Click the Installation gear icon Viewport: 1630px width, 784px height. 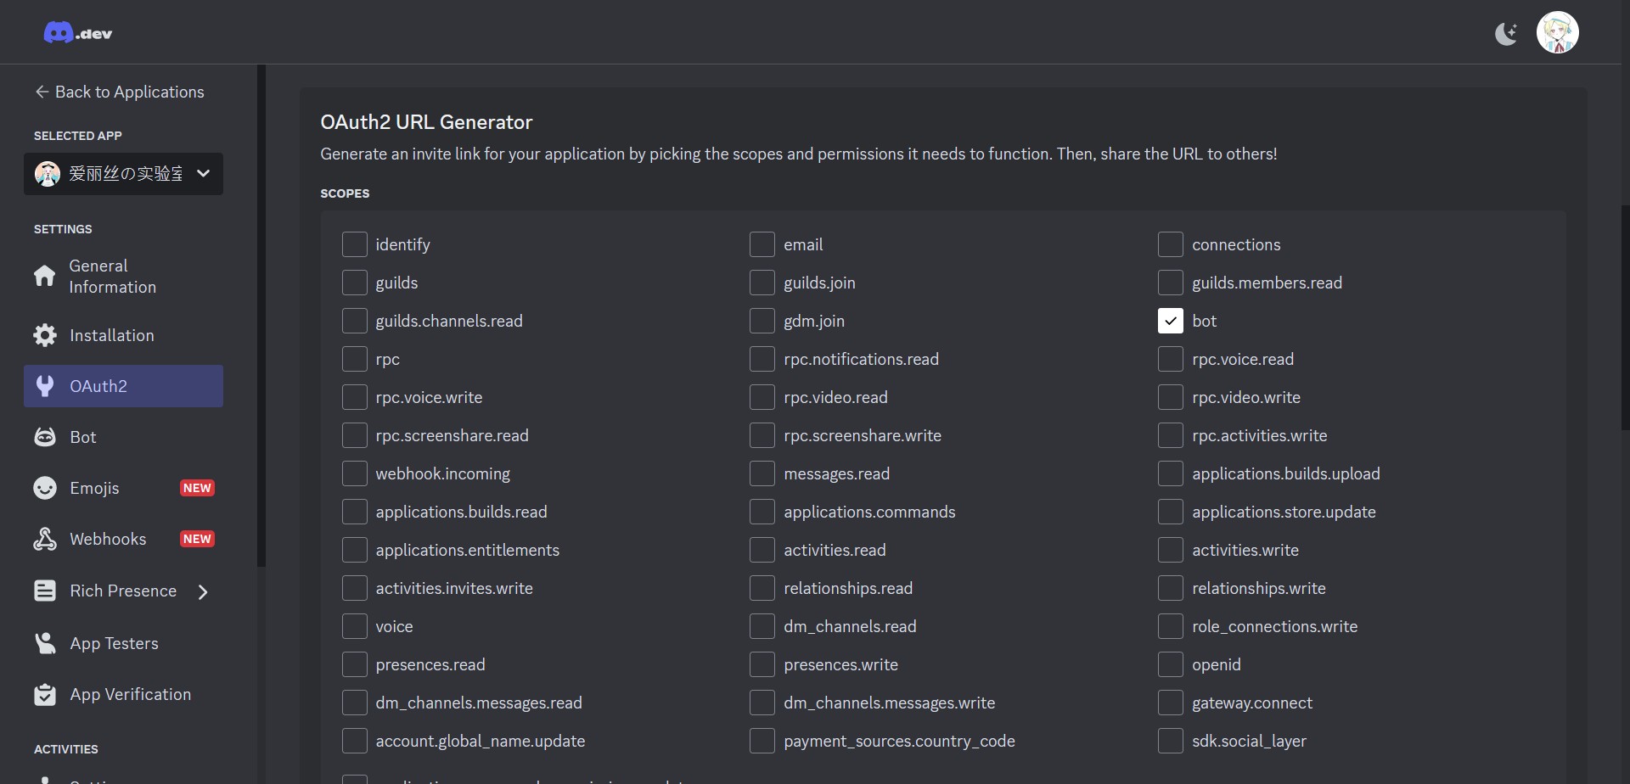[45, 335]
